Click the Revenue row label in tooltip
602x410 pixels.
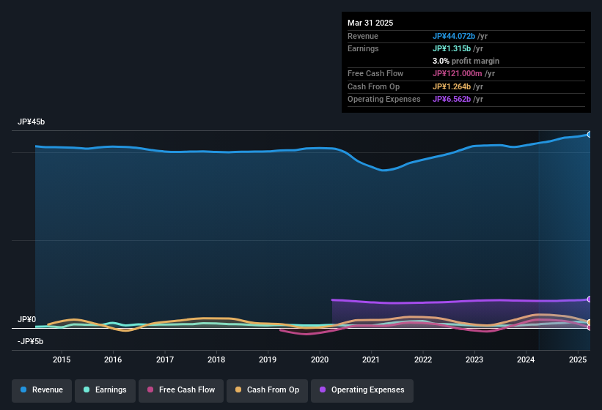(x=363, y=36)
